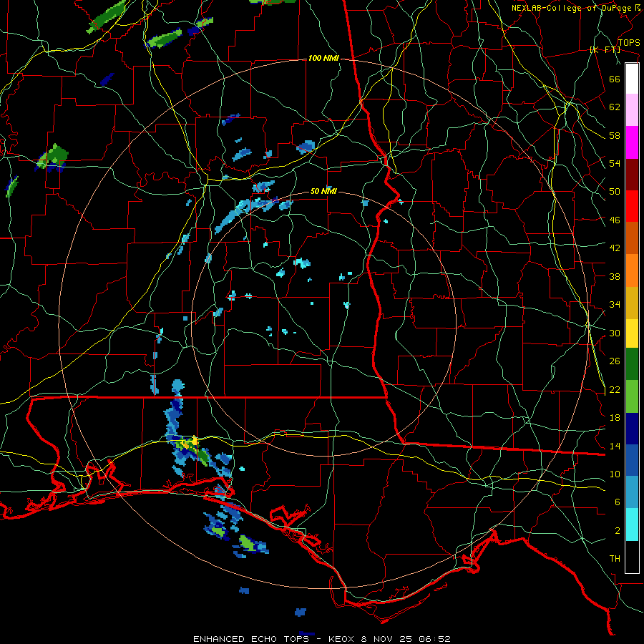Click the "06:52" timestamp
The height and width of the screenshot is (644, 644).
(x=435, y=639)
